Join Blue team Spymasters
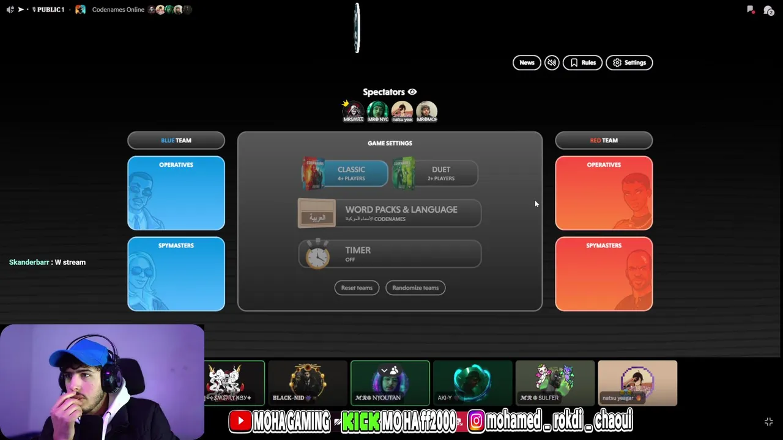 click(x=176, y=274)
